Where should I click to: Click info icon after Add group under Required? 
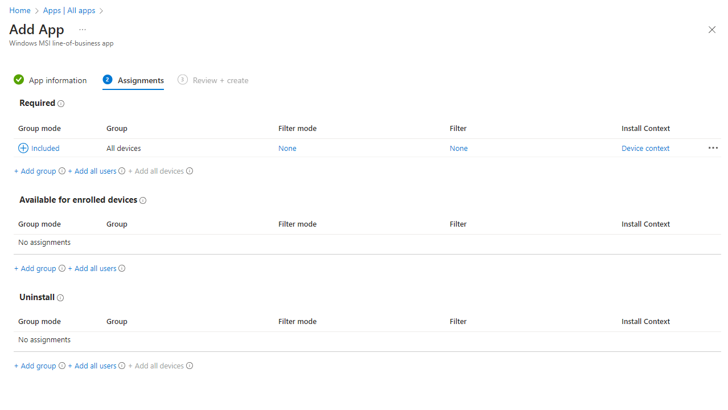(62, 171)
